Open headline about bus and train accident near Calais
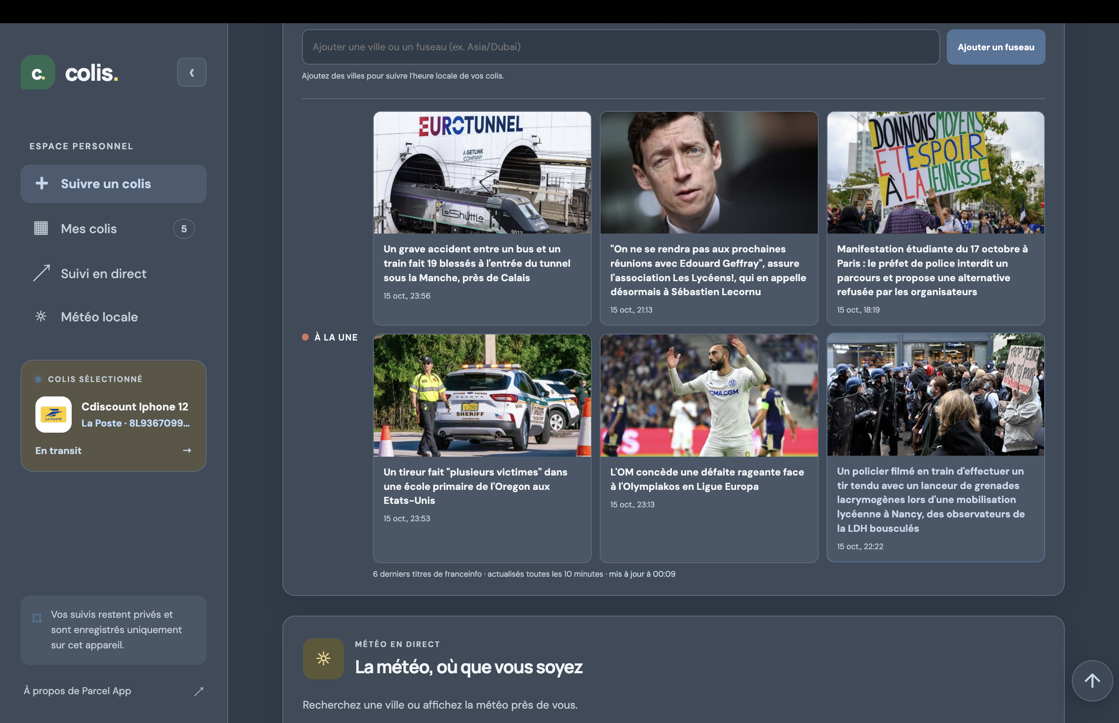 tap(477, 263)
